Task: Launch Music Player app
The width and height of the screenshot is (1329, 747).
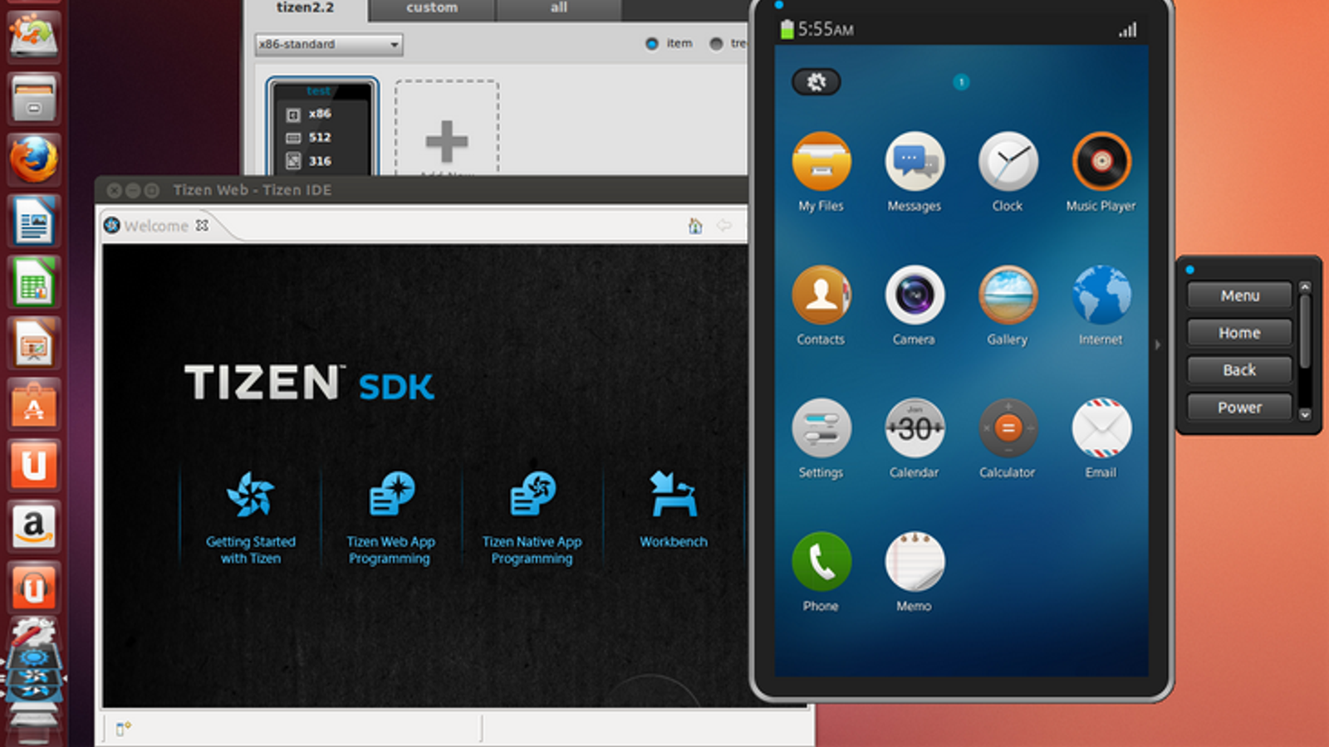Action: pos(1101,163)
